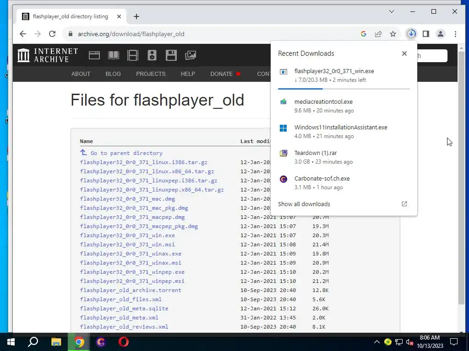469x351 pixels.
Task: Open the notification center
Action: click(x=454, y=342)
